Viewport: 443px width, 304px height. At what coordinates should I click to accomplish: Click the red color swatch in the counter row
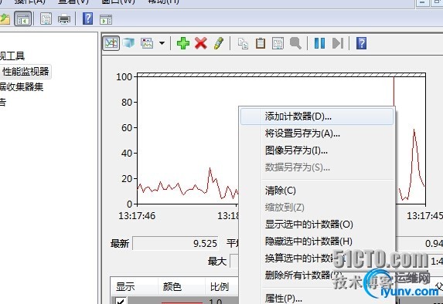(182, 302)
